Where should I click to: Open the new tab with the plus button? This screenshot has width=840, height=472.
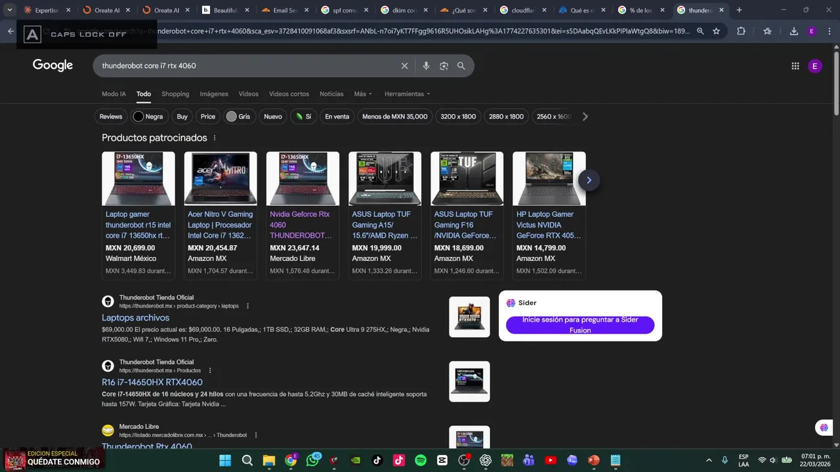click(x=739, y=10)
